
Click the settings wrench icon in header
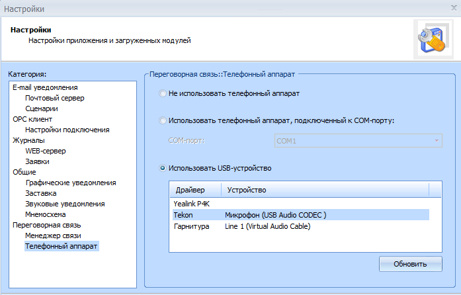point(429,38)
